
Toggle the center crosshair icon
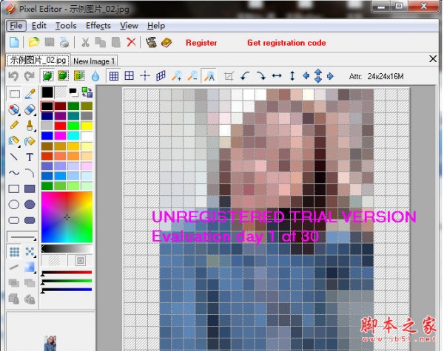[145, 76]
